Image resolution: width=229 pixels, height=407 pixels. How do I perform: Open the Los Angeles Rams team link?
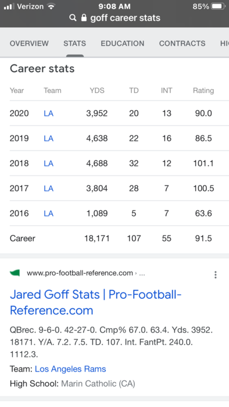tap(70, 369)
